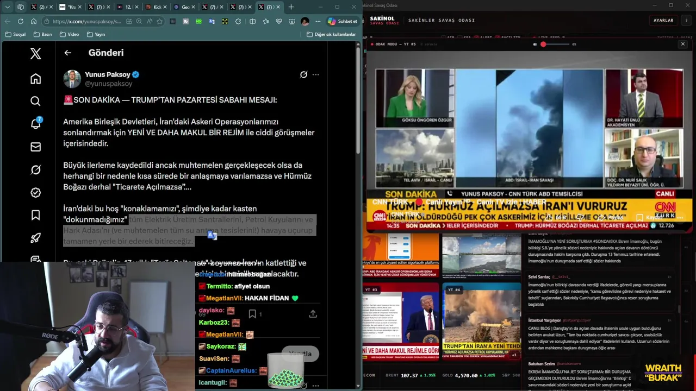The height and width of the screenshot is (391, 696).
Task: Open the rocket icon in X sidebar
Action: pos(35,238)
